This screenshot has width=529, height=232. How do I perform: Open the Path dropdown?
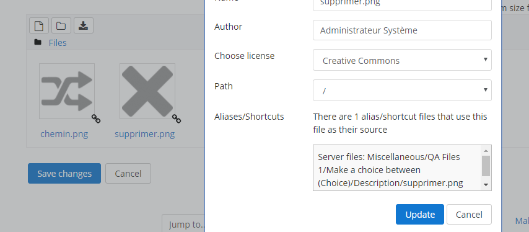[402, 90]
